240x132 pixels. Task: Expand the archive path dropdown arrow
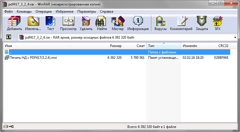coord(235,37)
